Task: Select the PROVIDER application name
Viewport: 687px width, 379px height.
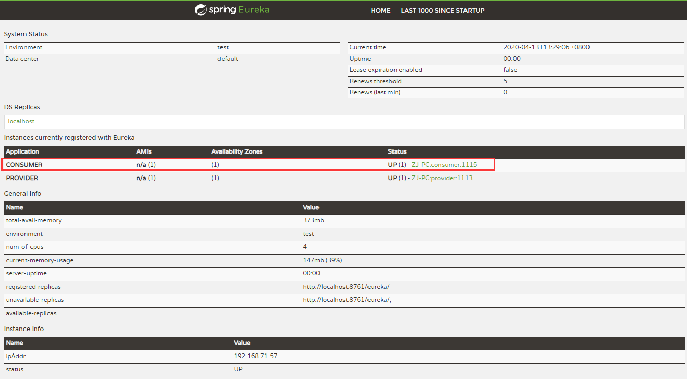Action: point(22,178)
